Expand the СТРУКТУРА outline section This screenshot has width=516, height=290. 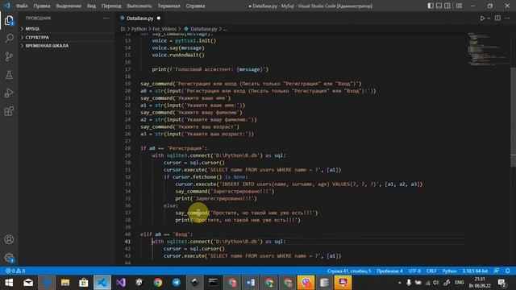tap(37, 38)
